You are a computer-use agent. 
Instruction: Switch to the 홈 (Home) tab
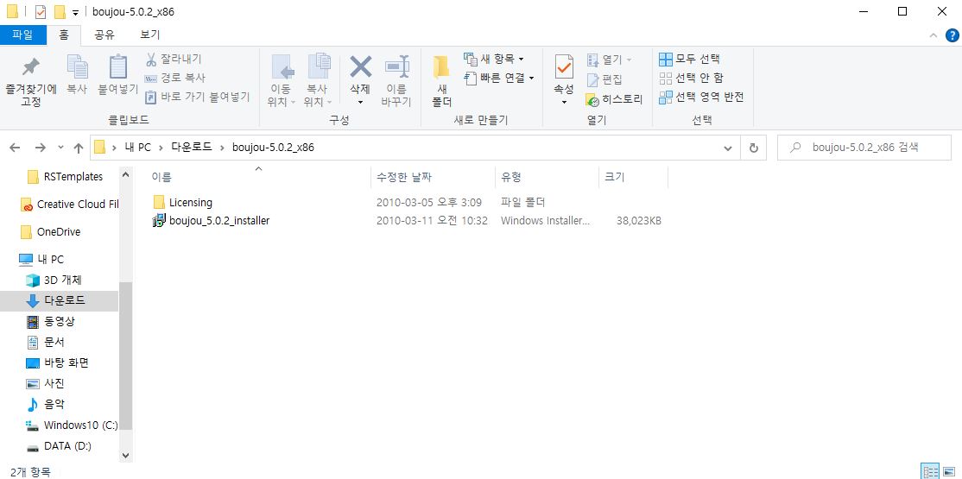click(x=64, y=35)
